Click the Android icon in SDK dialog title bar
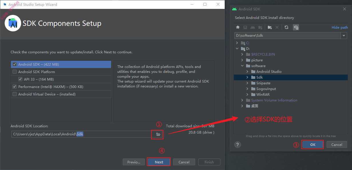This screenshot has height=170, width=352. pyautogui.click(x=234, y=9)
